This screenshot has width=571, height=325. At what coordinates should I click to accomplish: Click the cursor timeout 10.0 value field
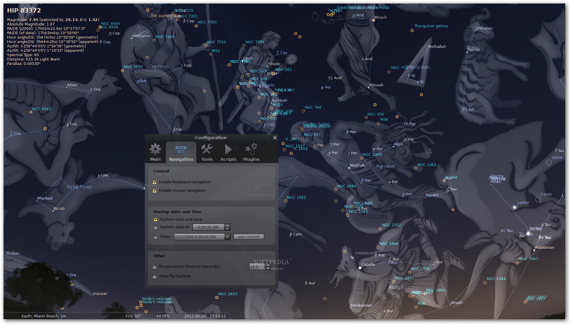[257, 267]
